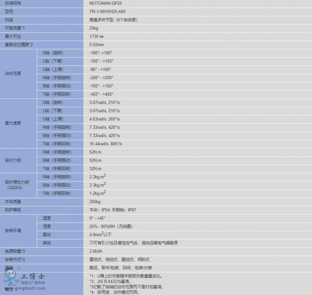
Task: Click the range value -200° - +200°
Action: tap(101, 78)
